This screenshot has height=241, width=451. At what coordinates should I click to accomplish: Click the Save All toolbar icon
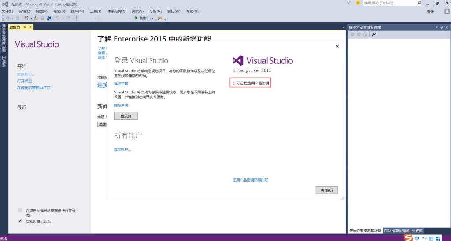point(49,18)
